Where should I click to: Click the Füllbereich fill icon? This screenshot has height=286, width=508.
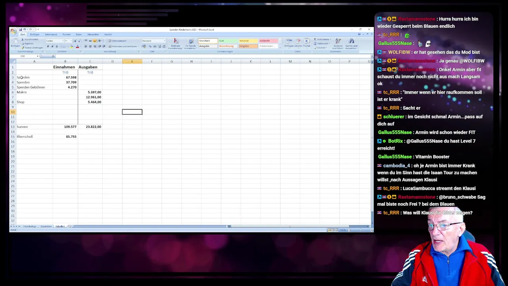coord(315,44)
